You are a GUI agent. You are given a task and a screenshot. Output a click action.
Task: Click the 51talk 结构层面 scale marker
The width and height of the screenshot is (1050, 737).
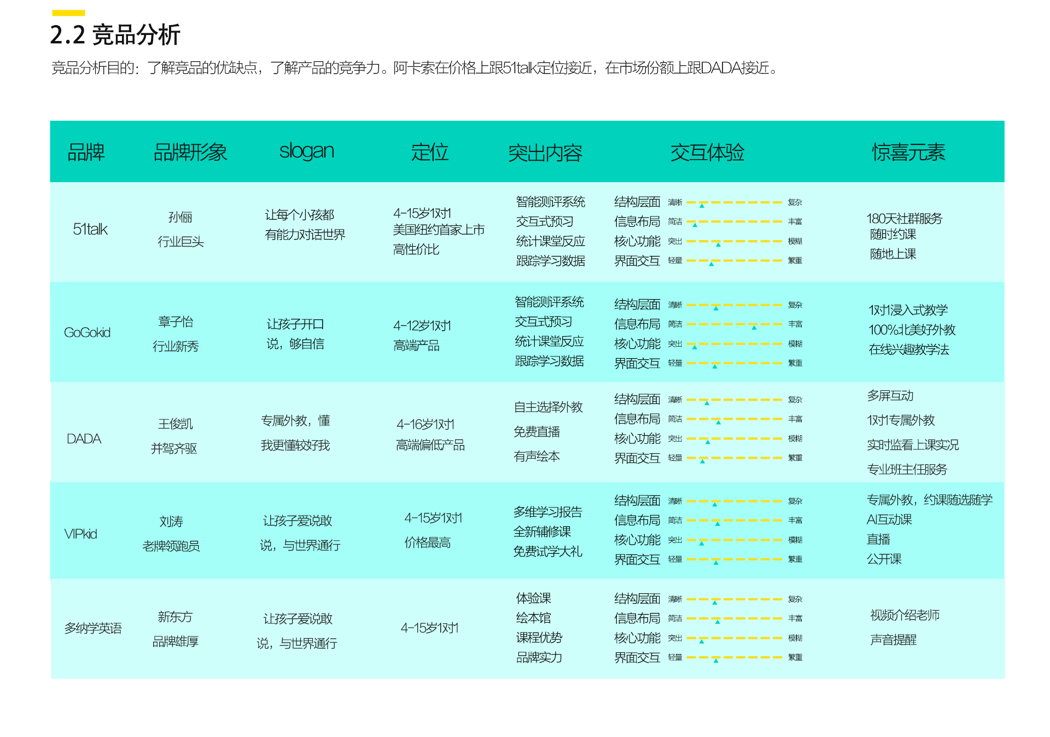pos(702,206)
